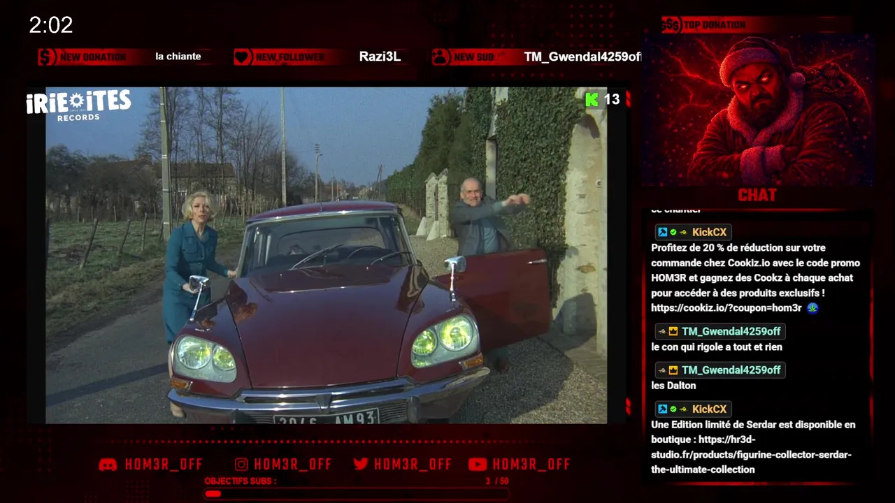Screen dimensions: 895x503
Task: Open the cookiz.io coupon link in chat
Action: pyautogui.click(x=726, y=308)
